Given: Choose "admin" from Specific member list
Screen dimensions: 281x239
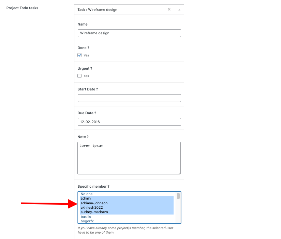Looking at the screenshot, I should tap(86, 198).
